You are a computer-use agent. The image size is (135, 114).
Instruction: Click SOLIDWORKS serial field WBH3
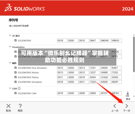117,41
